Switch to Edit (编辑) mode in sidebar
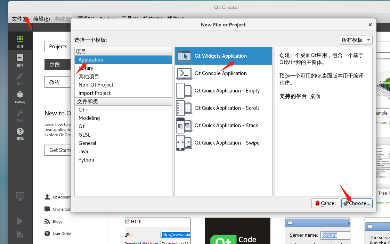The height and width of the screenshot is (244, 390). (20, 60)
